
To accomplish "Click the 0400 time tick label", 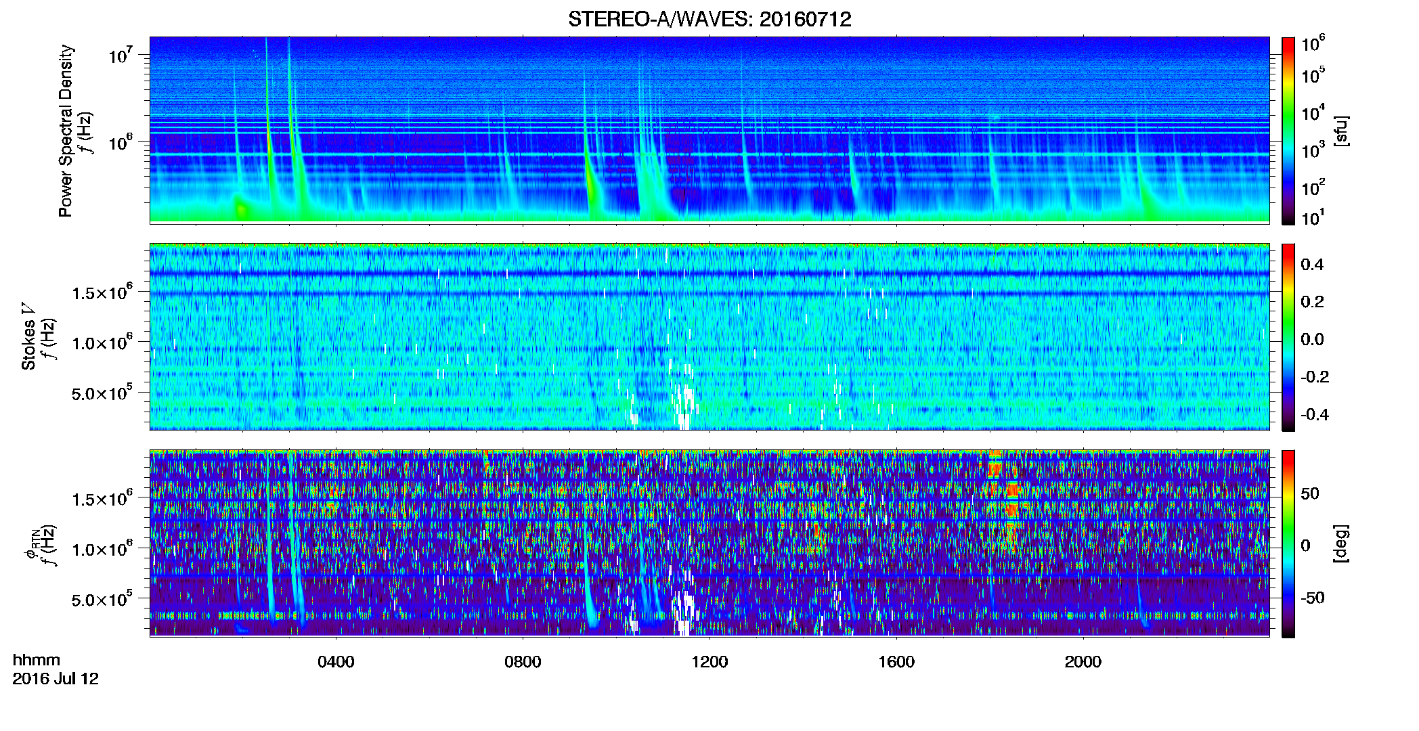I will (336, 661).
